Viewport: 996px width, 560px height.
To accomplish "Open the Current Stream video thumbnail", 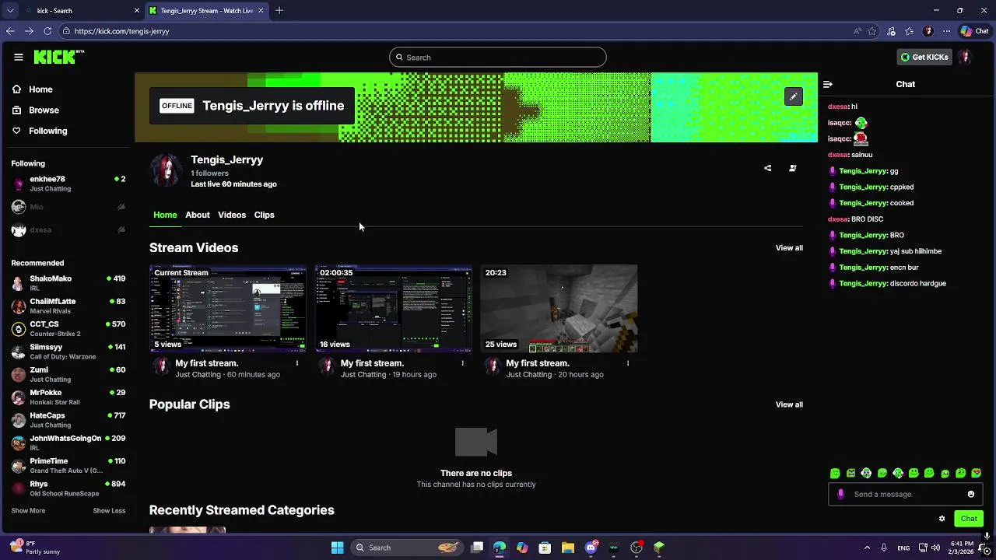I will pyautogui.click(x=227, y=309).
